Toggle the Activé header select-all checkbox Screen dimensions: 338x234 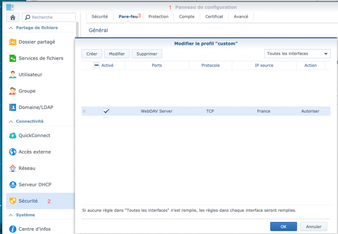[x=96, y=66]
